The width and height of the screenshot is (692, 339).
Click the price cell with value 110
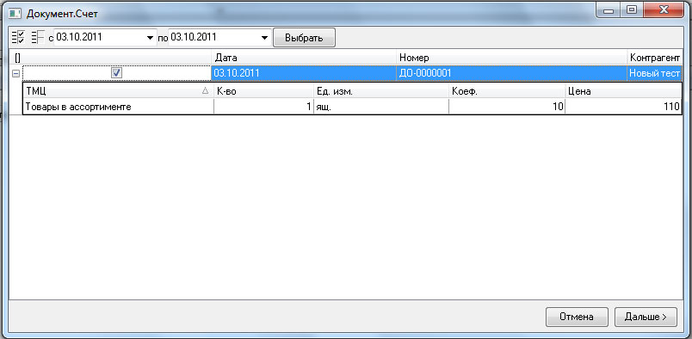pyautogui.click(x=623, y=107)
